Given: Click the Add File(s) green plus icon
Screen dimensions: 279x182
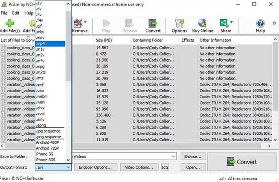Looking at the screenshot, I should click(10, 23).
